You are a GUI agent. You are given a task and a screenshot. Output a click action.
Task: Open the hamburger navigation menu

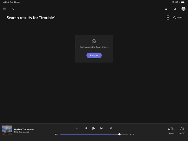click(4, 9)
